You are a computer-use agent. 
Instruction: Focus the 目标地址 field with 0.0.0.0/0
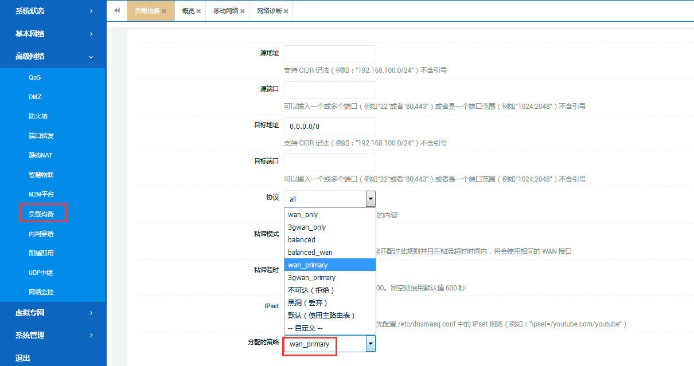330,127
